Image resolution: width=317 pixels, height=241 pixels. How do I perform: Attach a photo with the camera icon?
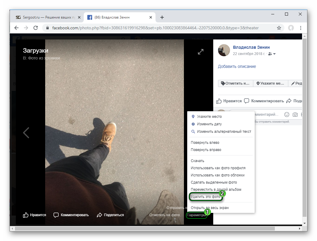[295, 115]
